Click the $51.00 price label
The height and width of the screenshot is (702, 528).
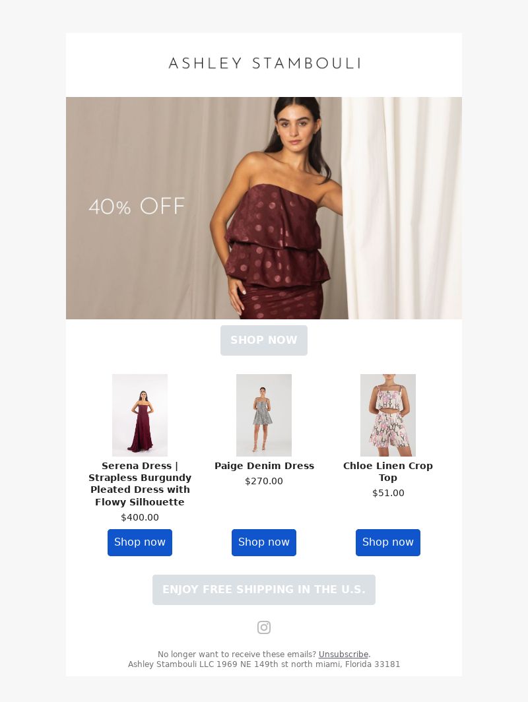click(388, 493)
